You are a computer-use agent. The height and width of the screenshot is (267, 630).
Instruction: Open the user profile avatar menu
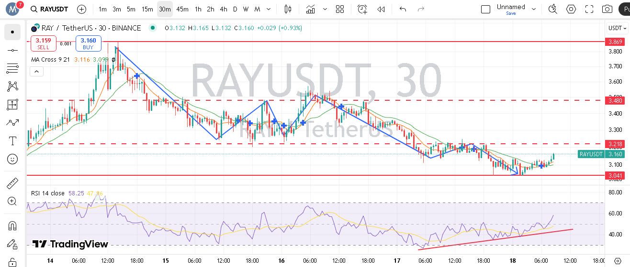coord(13,9)
